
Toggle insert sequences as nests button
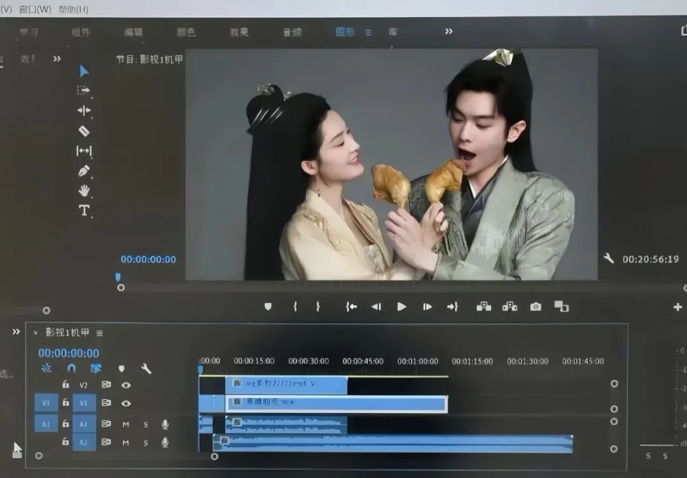(x=46, y=368)
